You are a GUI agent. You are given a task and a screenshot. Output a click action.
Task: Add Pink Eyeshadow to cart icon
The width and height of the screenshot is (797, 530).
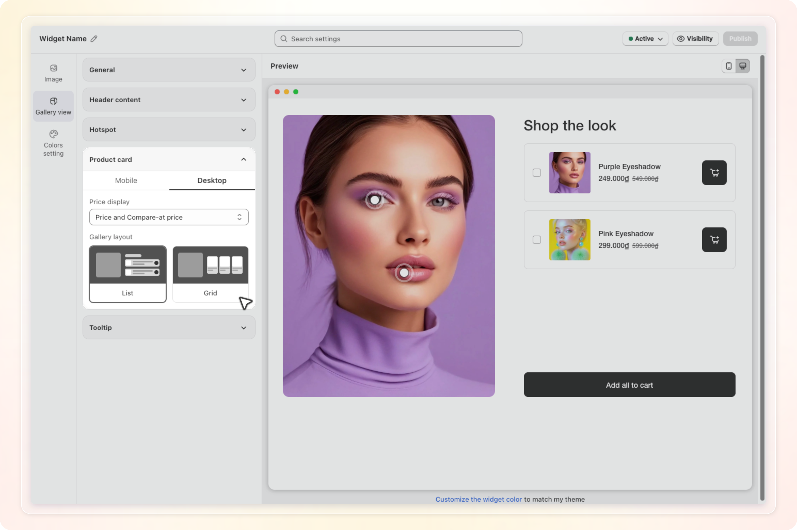[x=714, y=240]
